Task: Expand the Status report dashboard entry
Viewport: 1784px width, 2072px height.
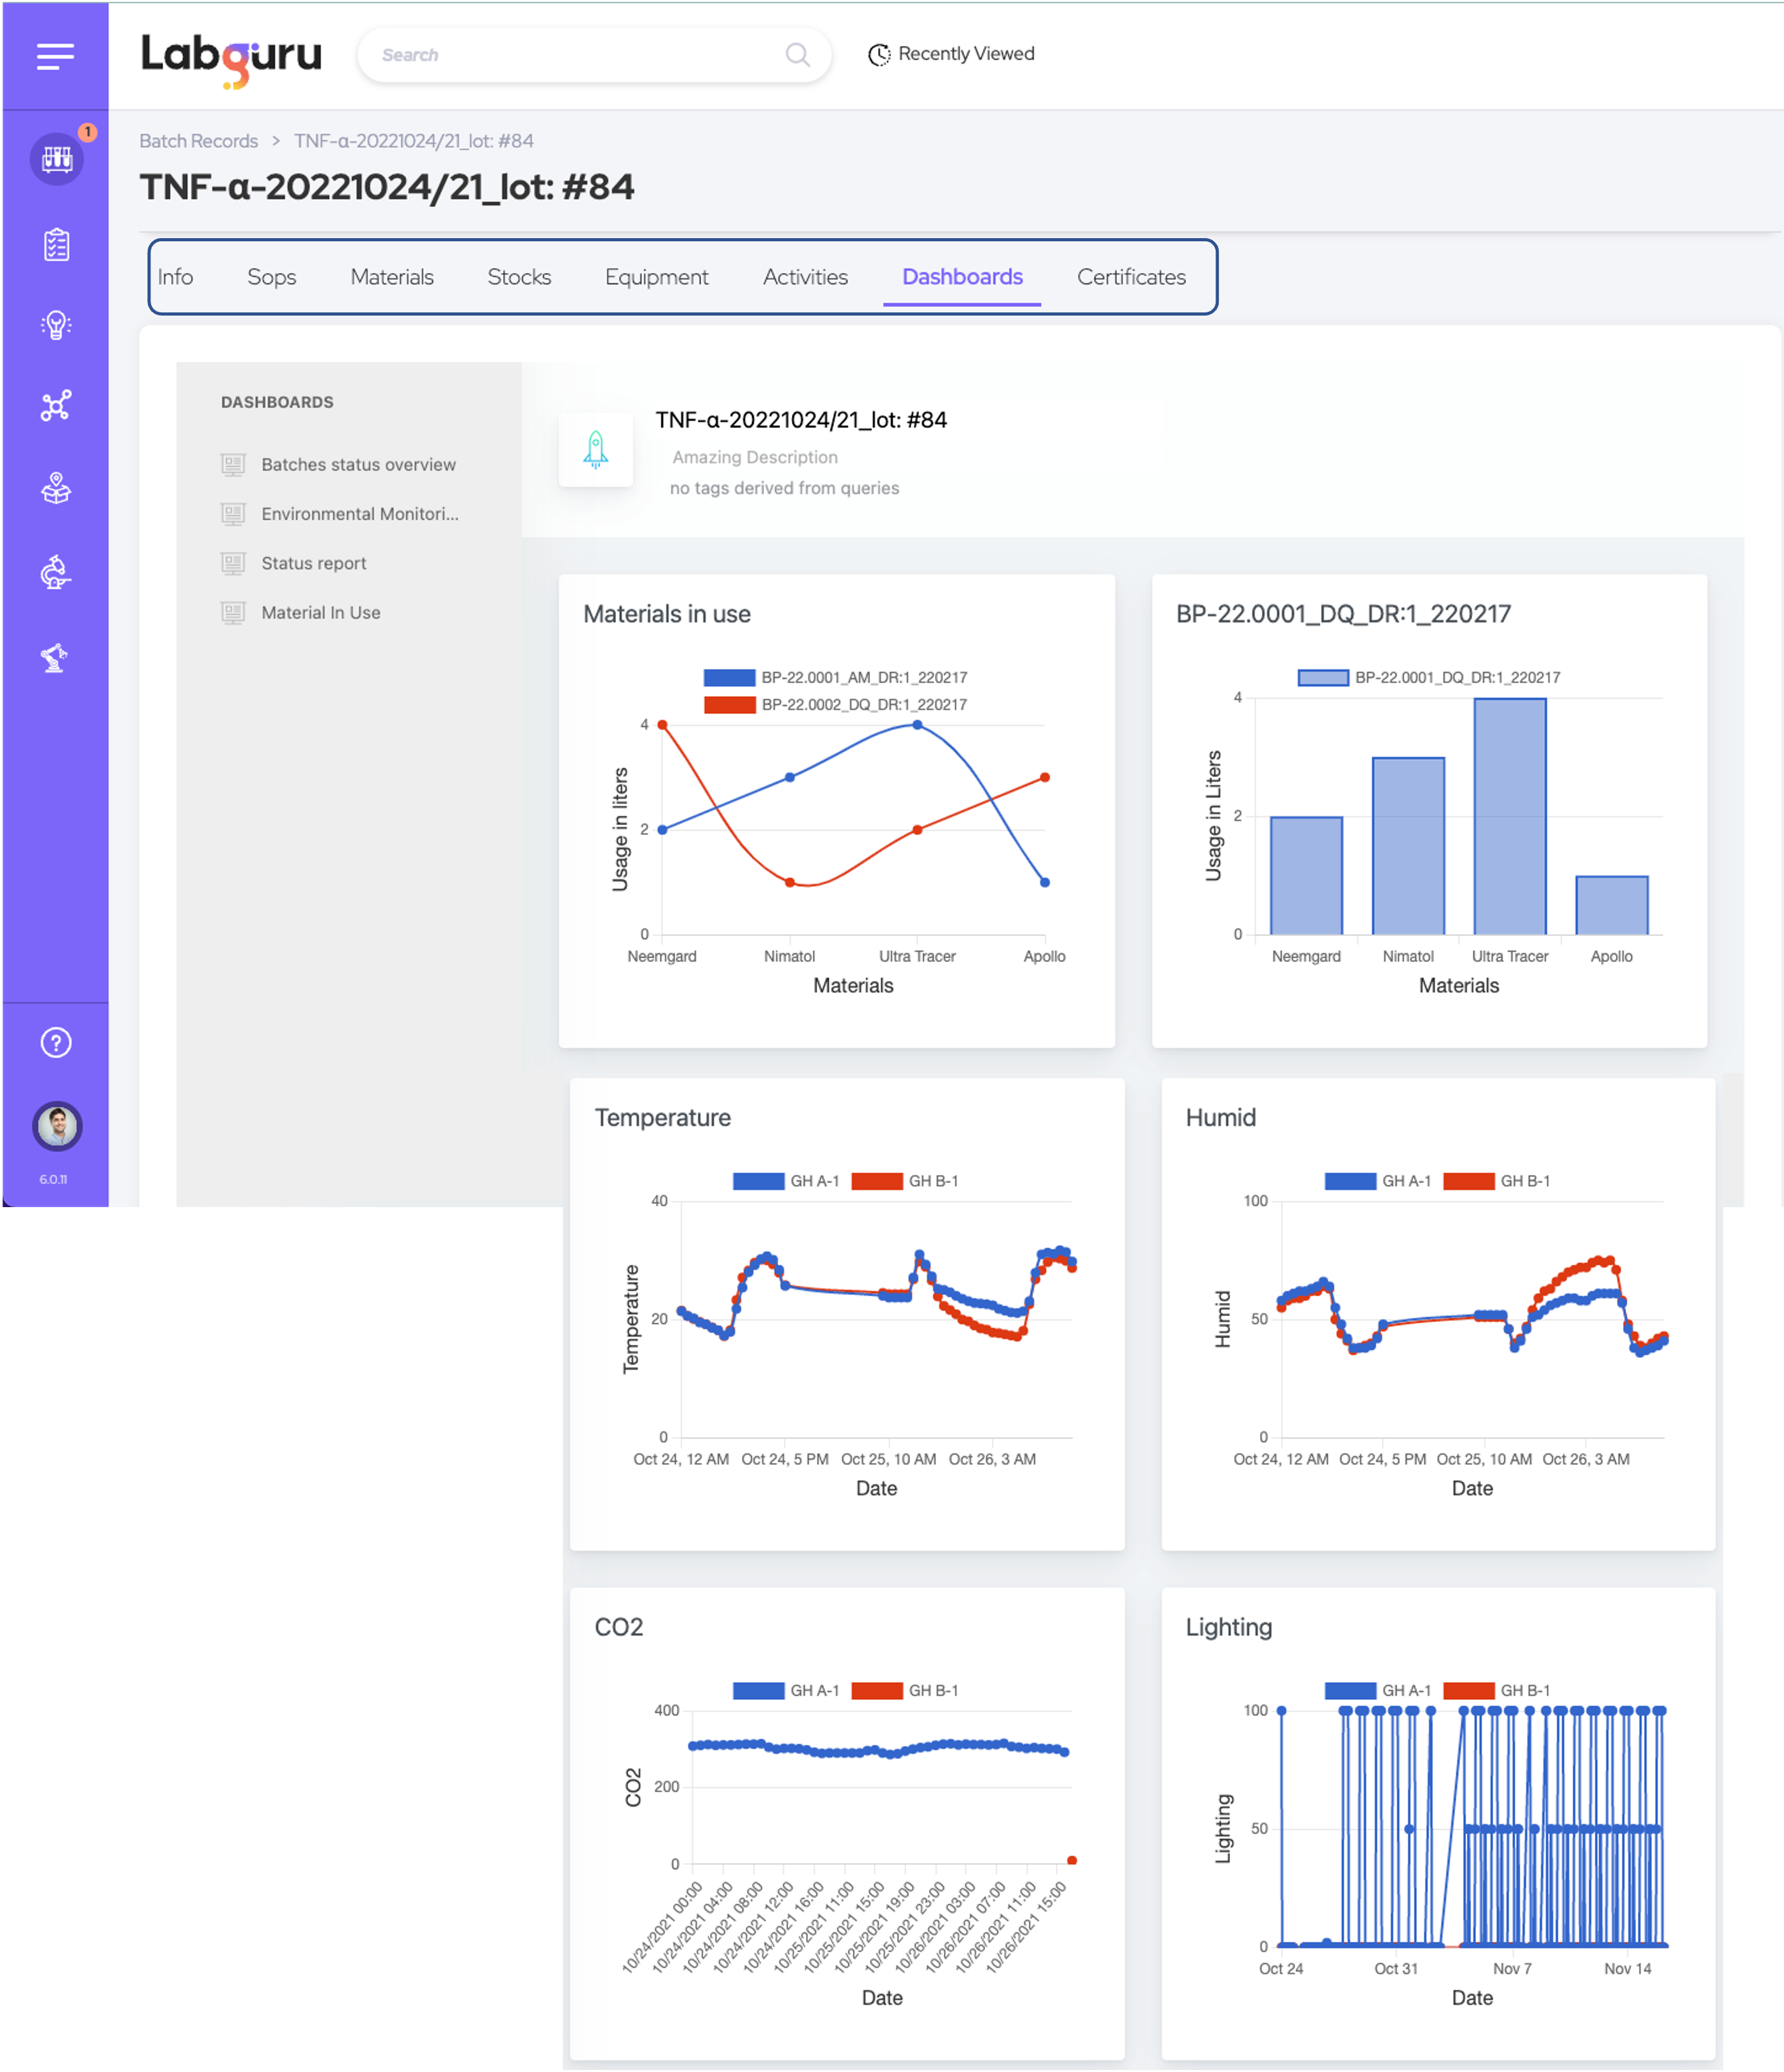Action: [x=314, y=562]
